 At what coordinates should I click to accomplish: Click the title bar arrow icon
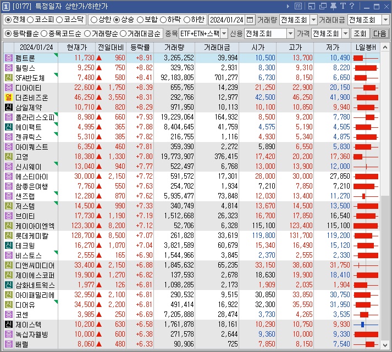[288, 6]
